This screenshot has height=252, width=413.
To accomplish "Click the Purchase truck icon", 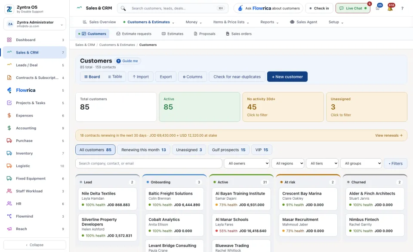I will 9,141.
